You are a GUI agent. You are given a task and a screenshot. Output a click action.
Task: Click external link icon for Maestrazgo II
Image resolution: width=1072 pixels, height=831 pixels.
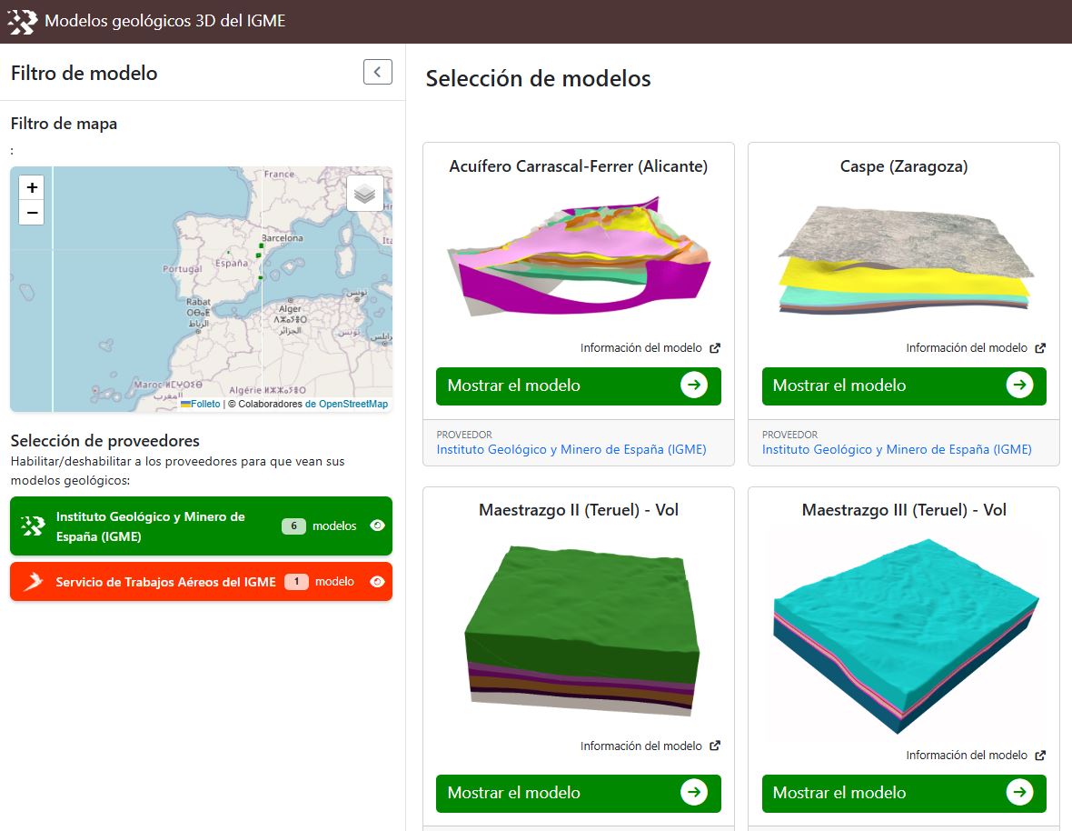point(715,746)
